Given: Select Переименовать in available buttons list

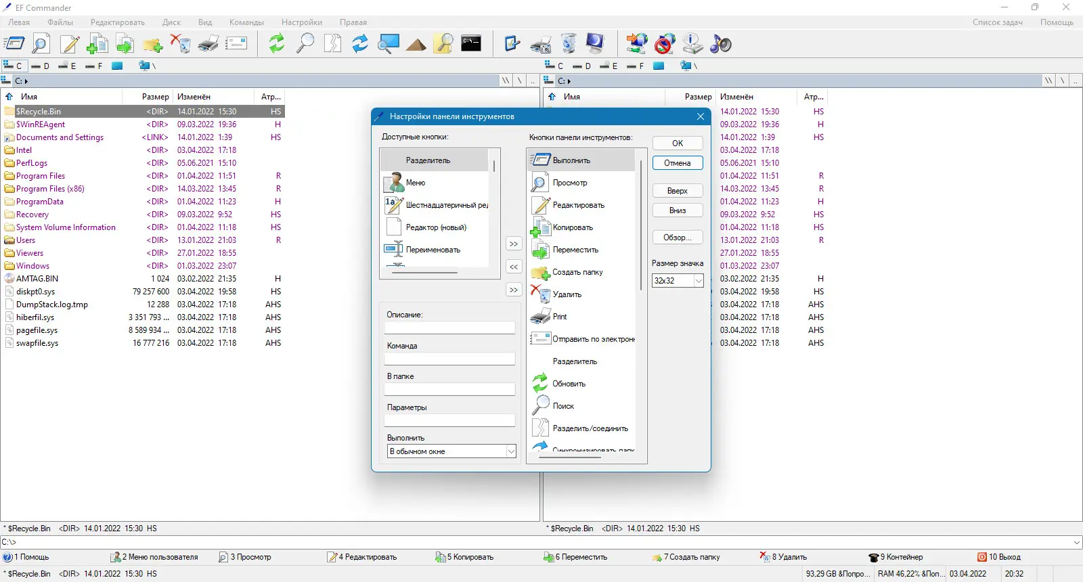Looking at the screenshot, I should 435,250.
